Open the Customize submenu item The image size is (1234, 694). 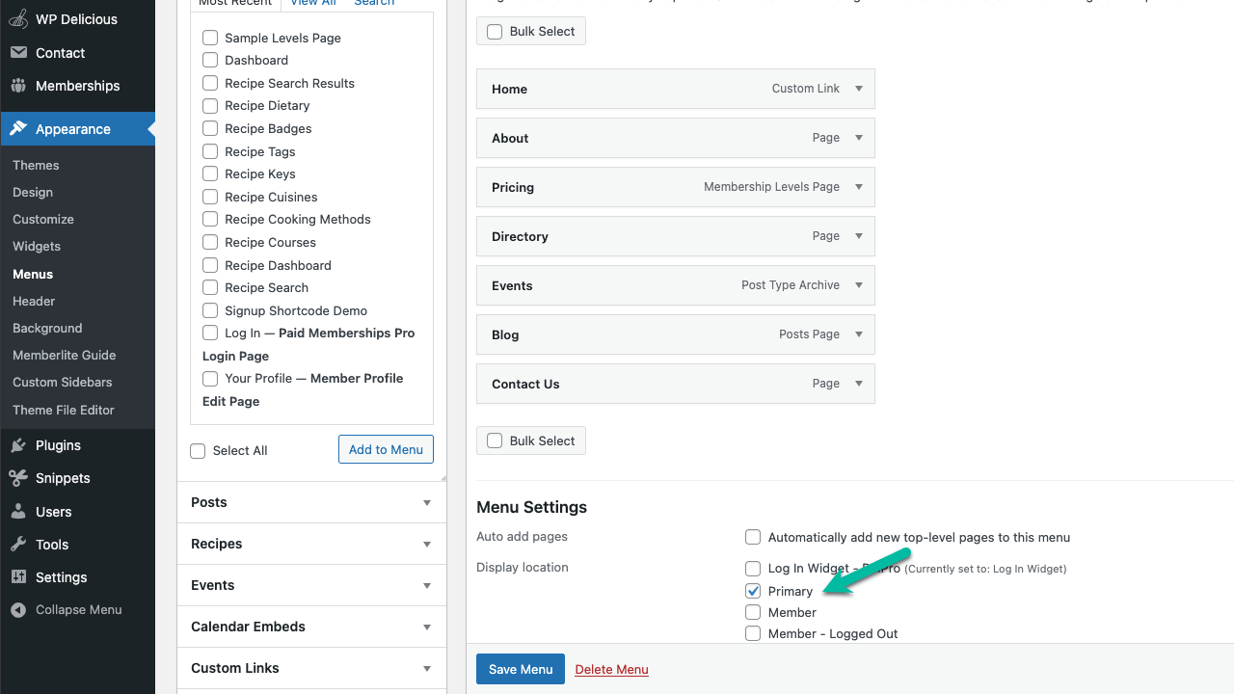point(43,219)
